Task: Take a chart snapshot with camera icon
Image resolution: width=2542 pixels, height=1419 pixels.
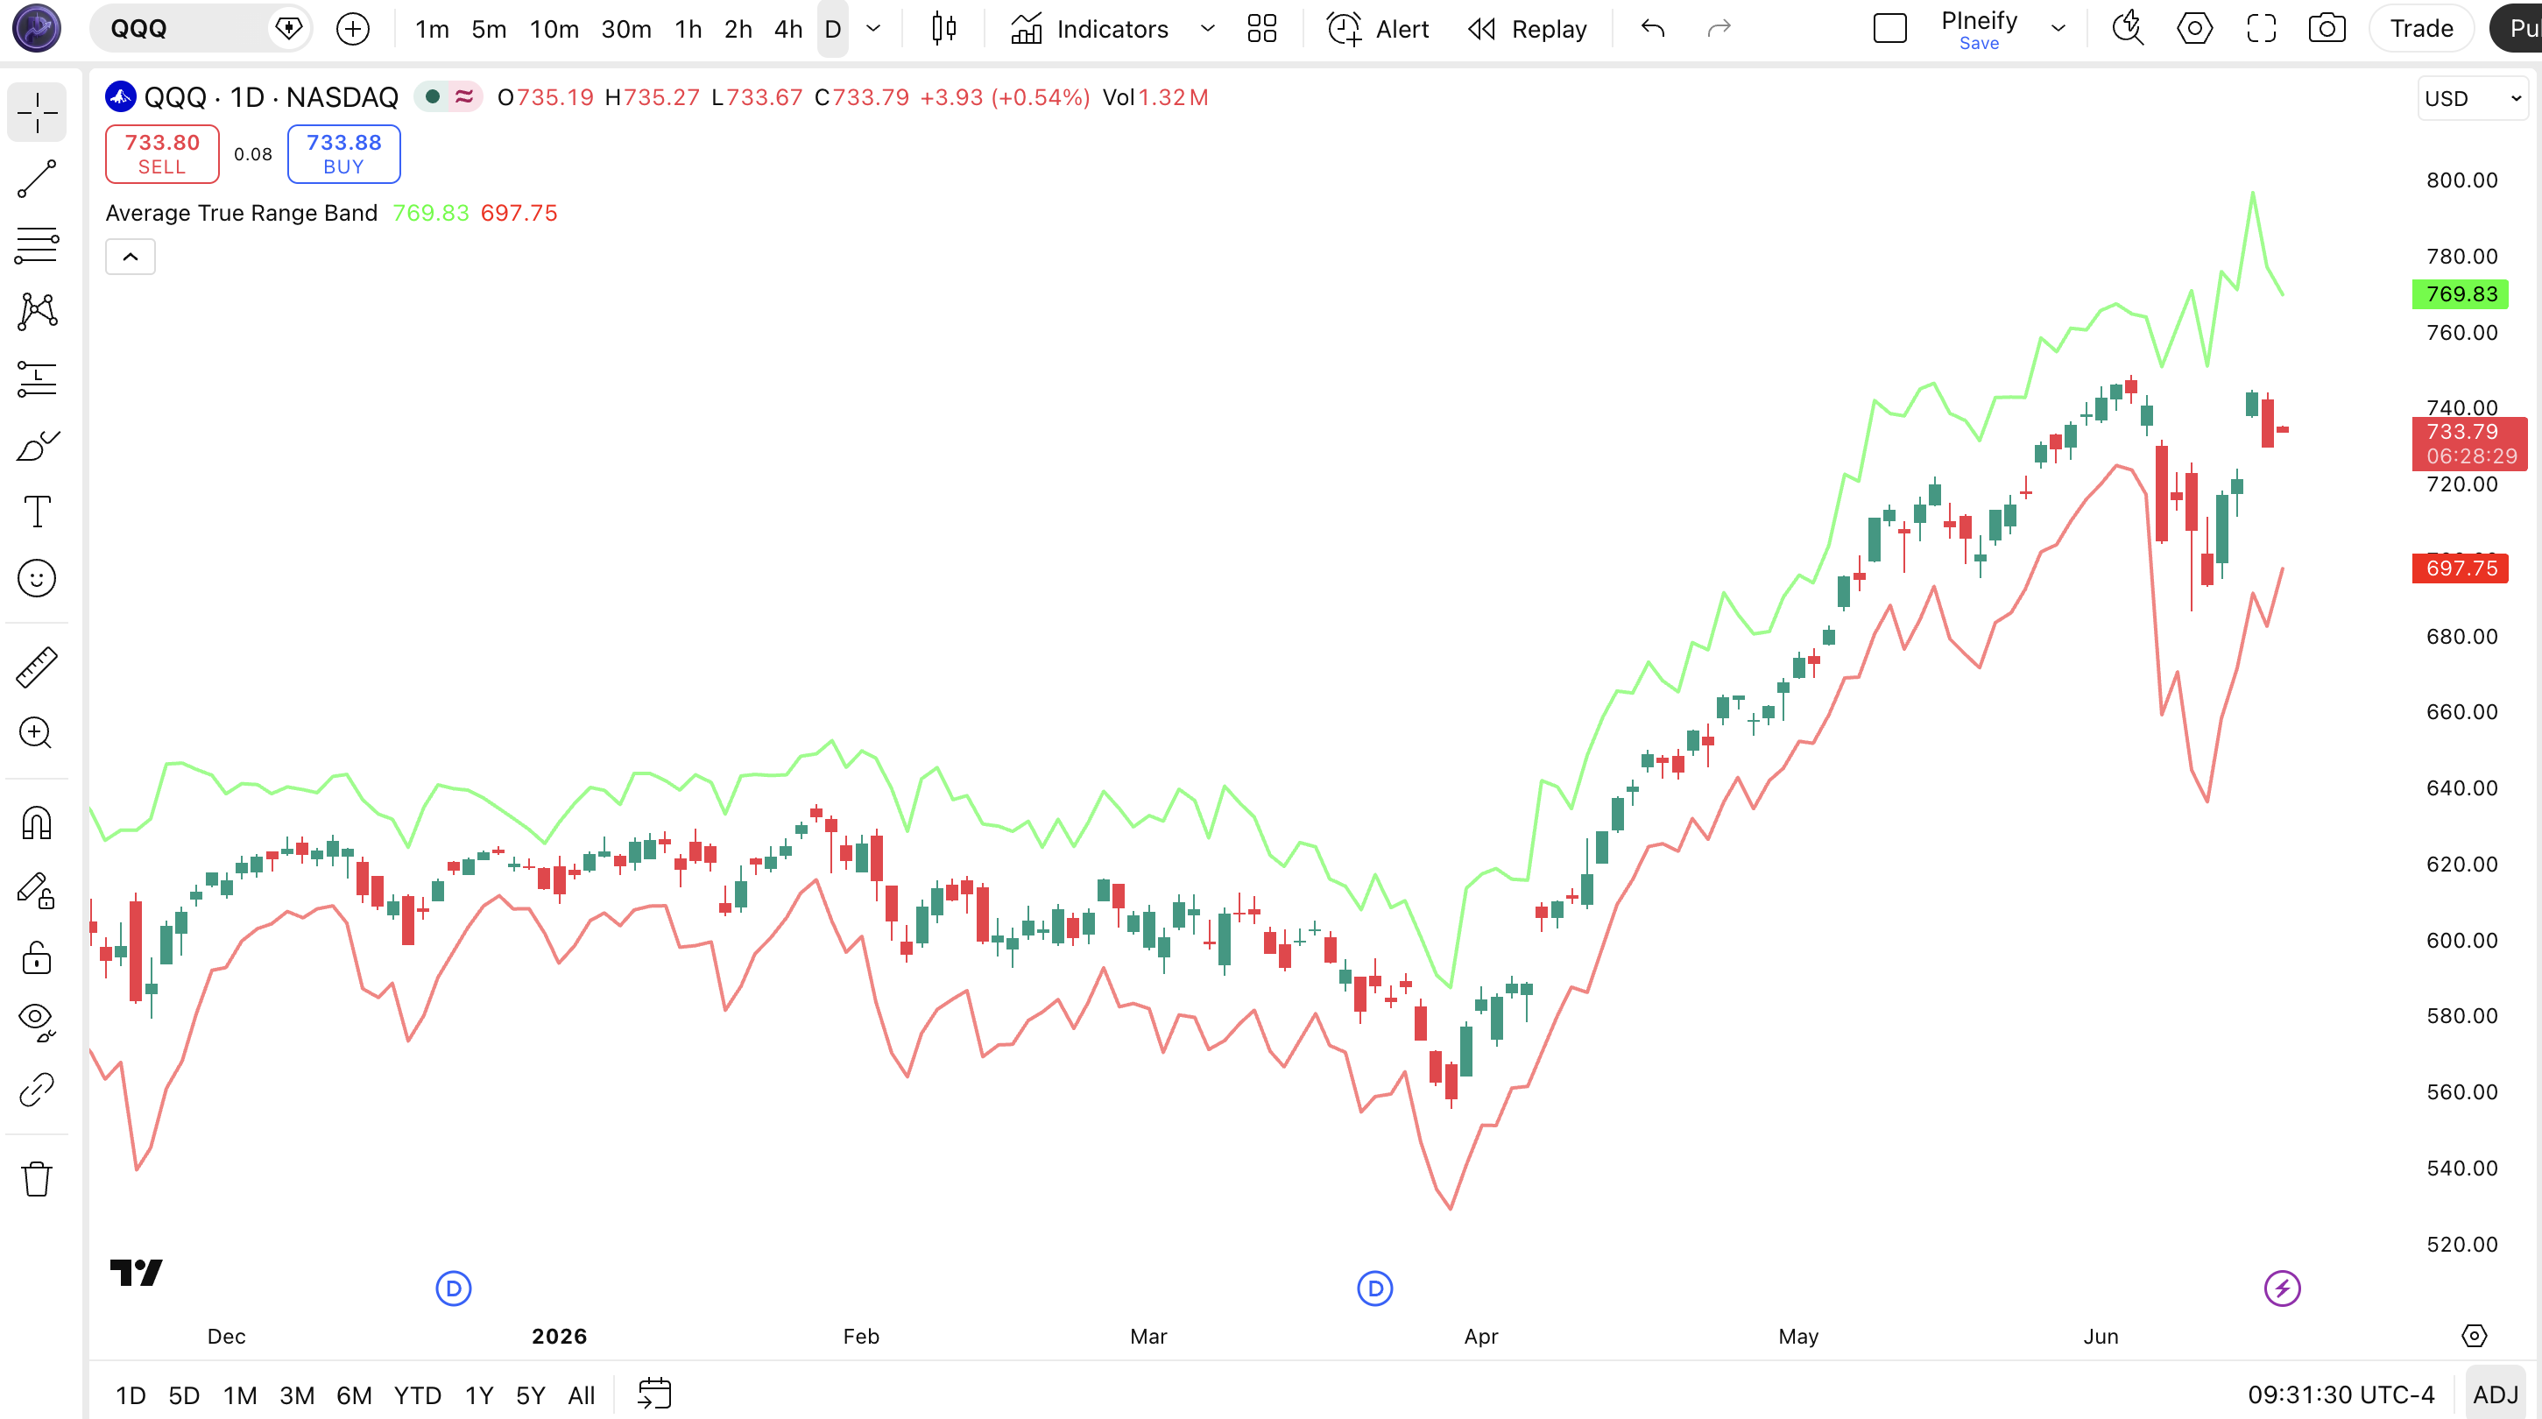Action: pyautogui.click(x=2327, y=29)
